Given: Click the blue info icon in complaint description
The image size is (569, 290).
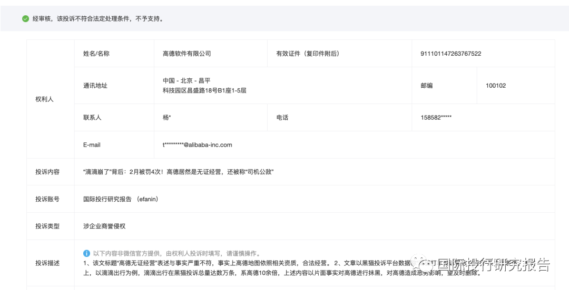Looking at the screenshot, I should [86, 253].
